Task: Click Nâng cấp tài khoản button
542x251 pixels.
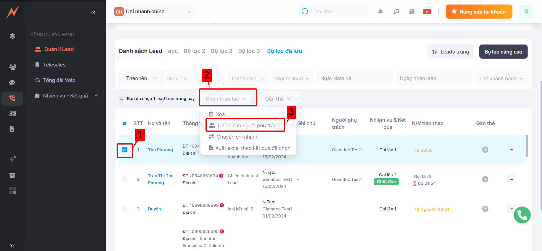Action: pyautogui.click(x=479, y=12)
